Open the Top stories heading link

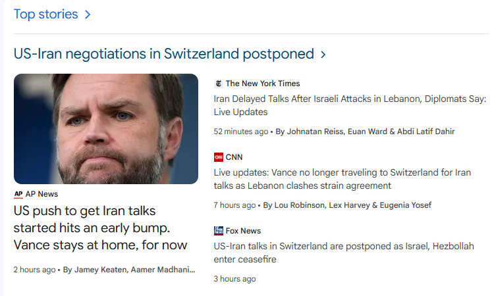pos(46,14)
